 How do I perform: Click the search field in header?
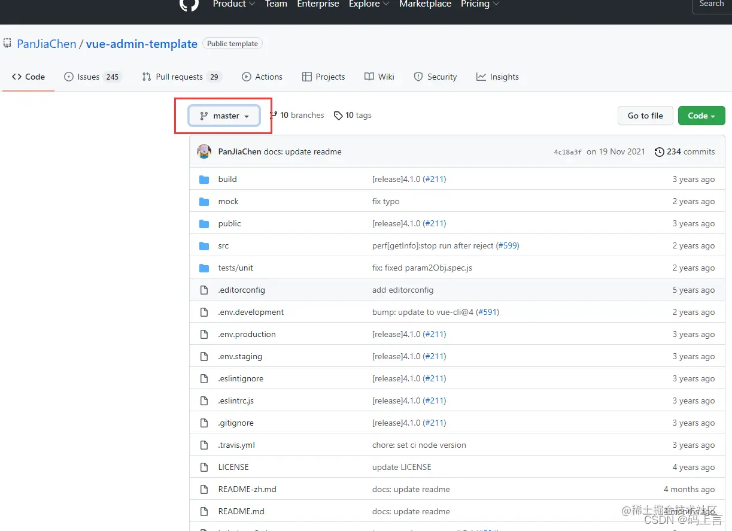712,5
